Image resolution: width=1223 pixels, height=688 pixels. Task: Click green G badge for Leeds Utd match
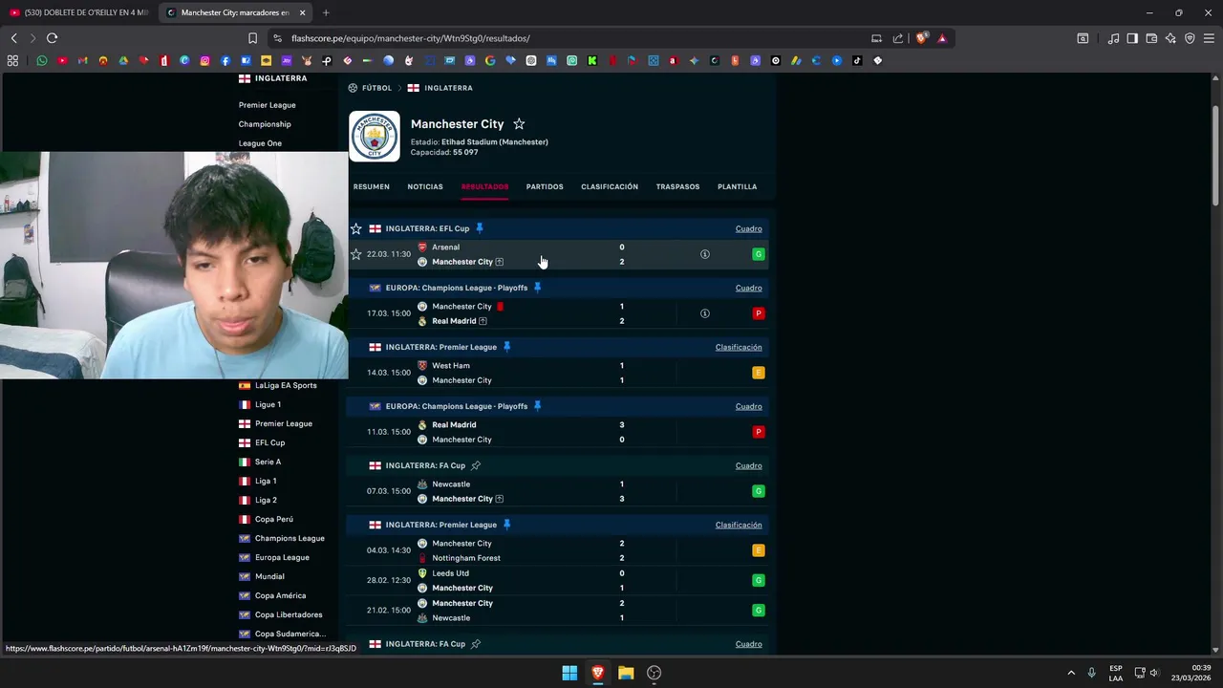coord(759,580)
